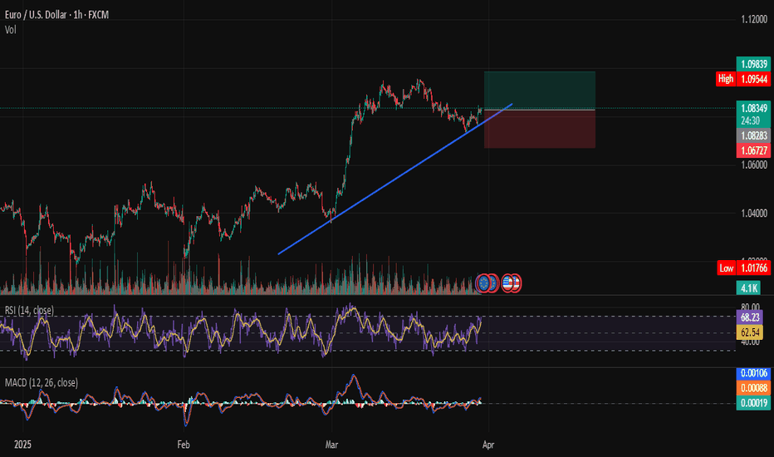Select the green profit target zone of the long position
The width and height of the screenshot is (774, 457).
(x=540, y=90)
